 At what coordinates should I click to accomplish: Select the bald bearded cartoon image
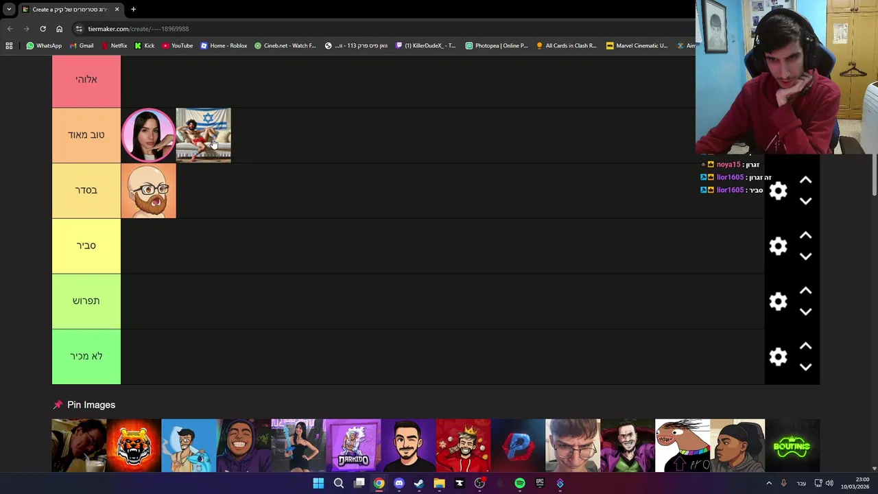(148, 191)
